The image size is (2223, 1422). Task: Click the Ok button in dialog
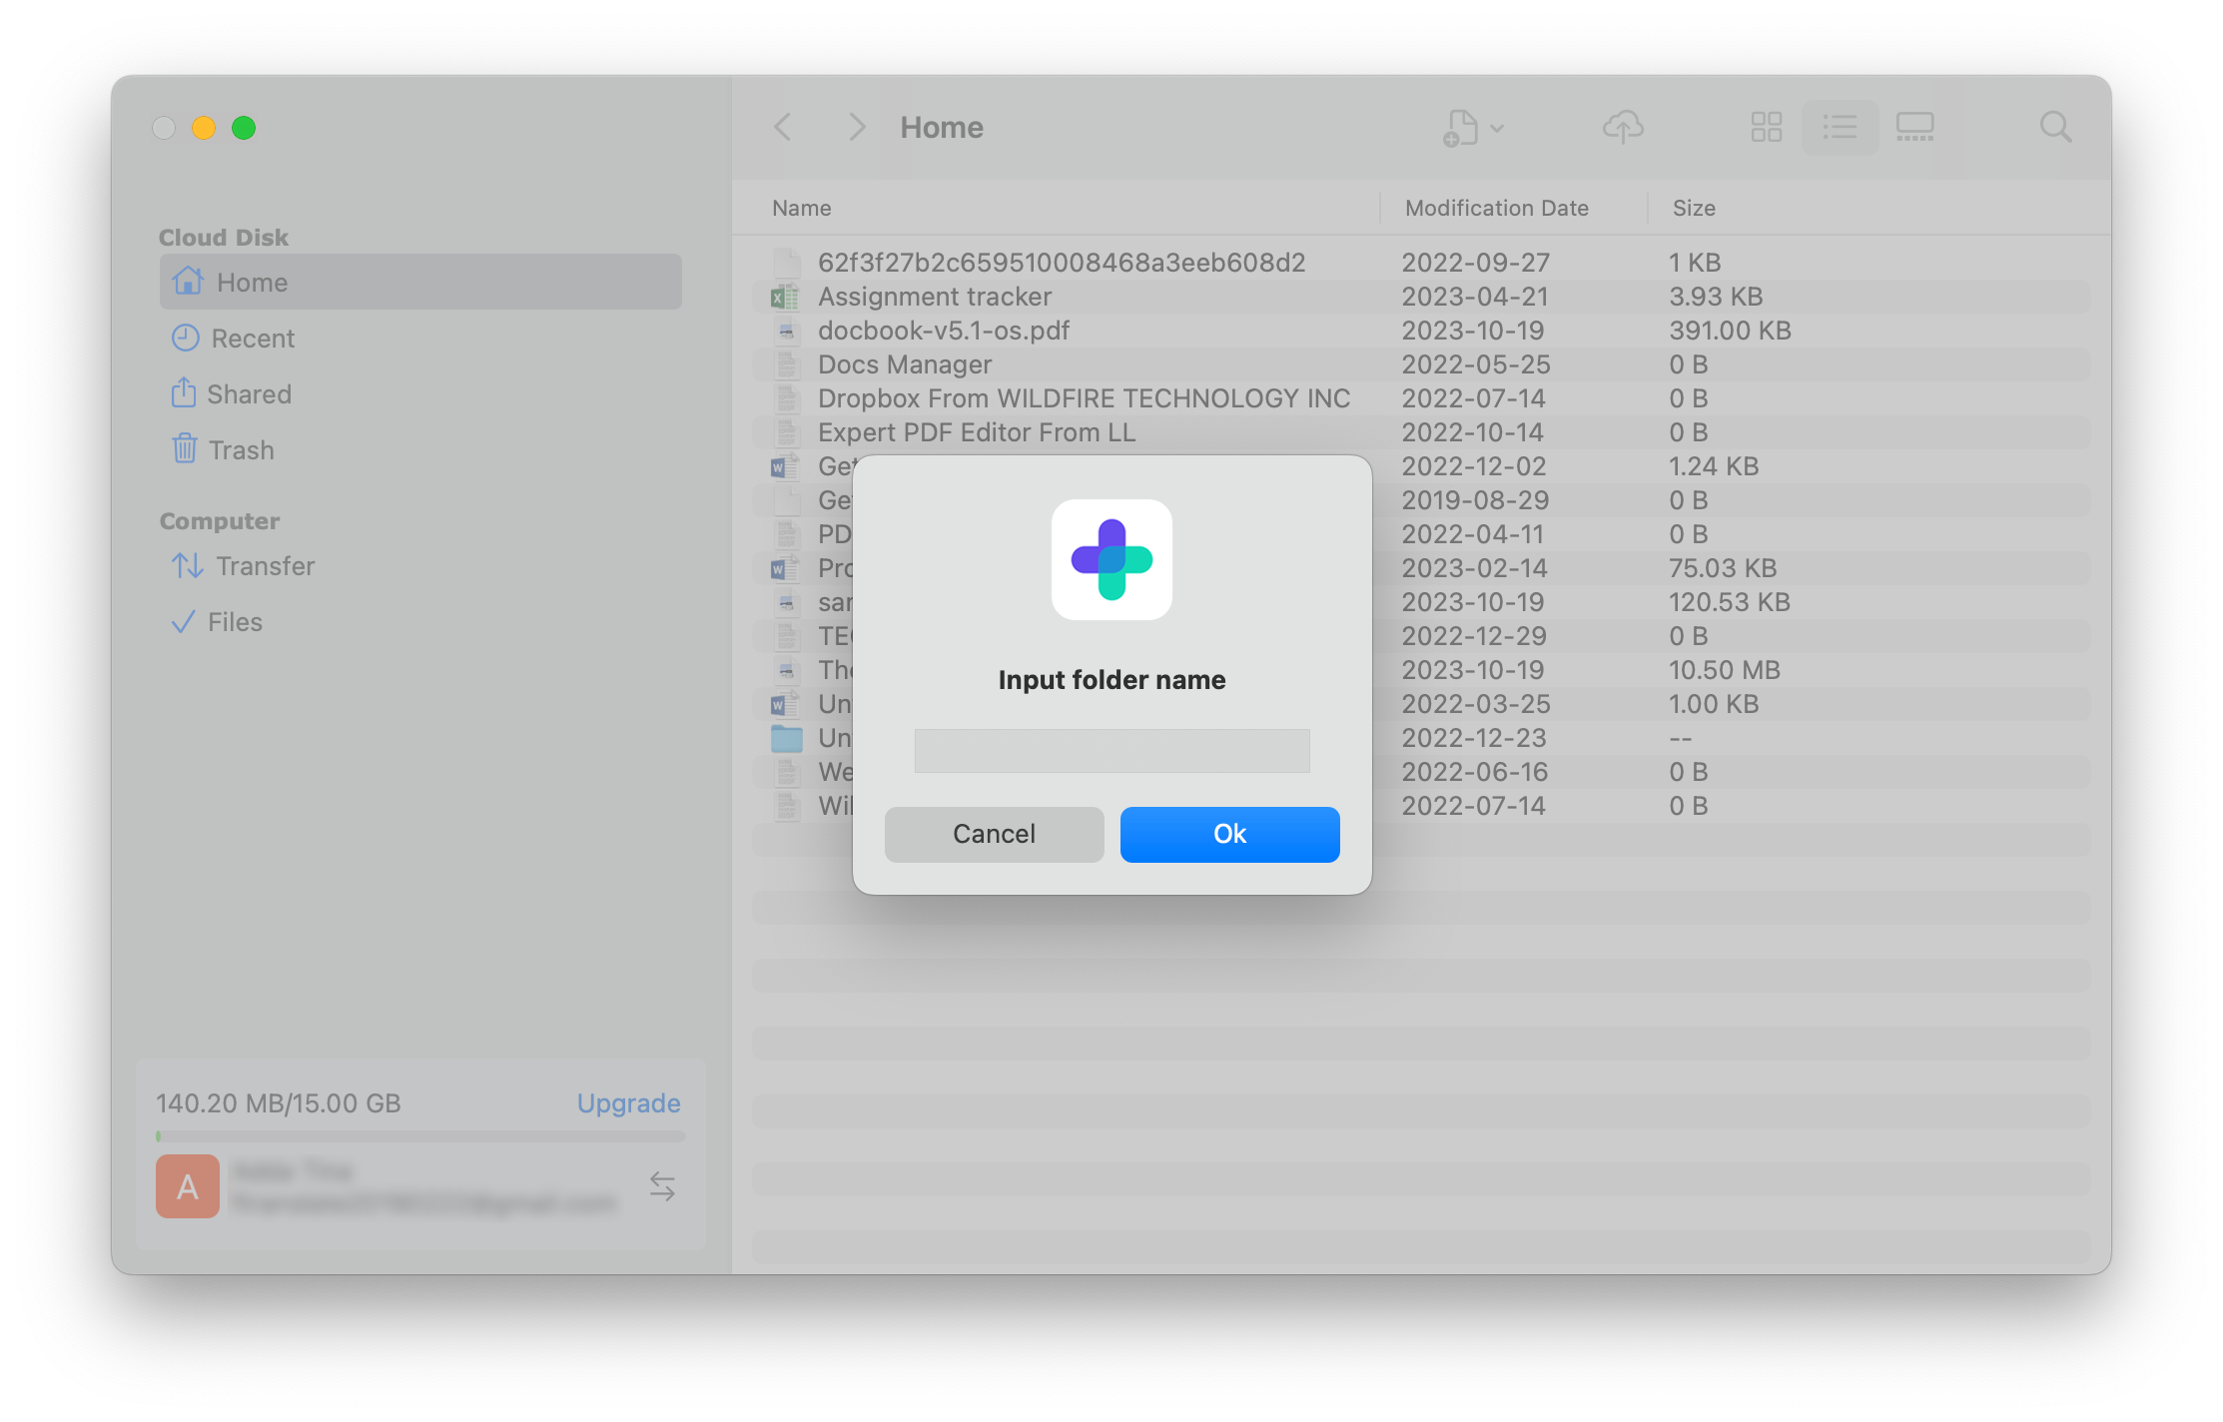1229,834
